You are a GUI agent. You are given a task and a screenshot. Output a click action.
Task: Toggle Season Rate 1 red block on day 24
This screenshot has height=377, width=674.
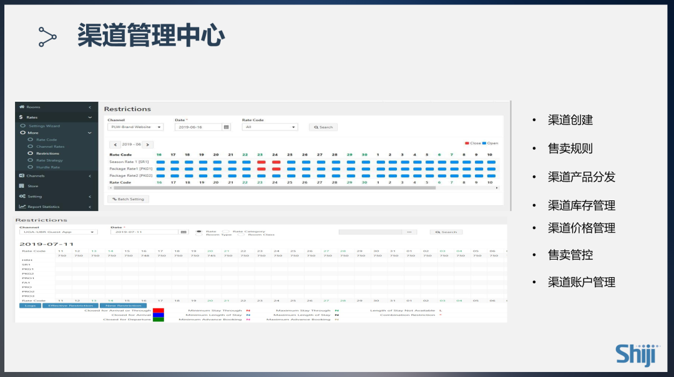pos(276,162)
